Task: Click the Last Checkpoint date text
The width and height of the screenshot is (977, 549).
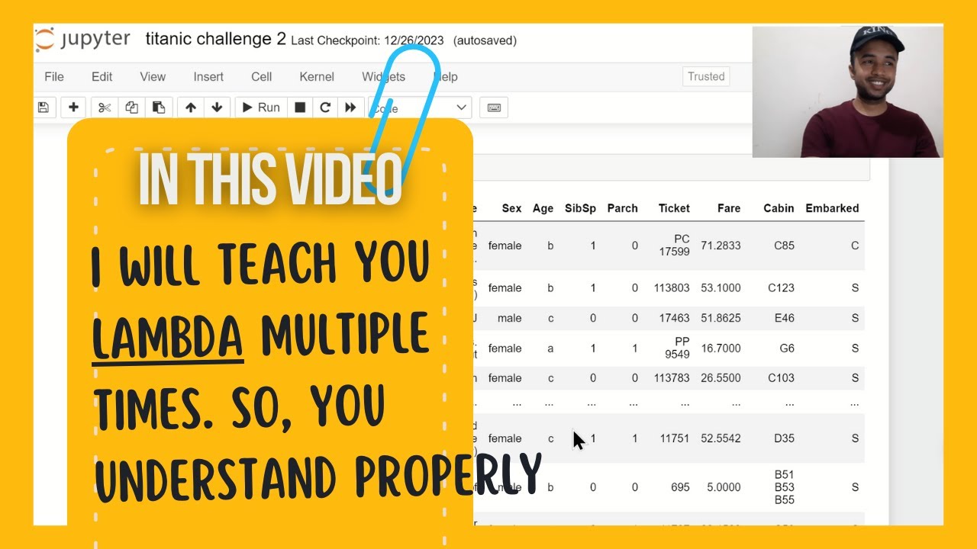Action: pos(368,40)
